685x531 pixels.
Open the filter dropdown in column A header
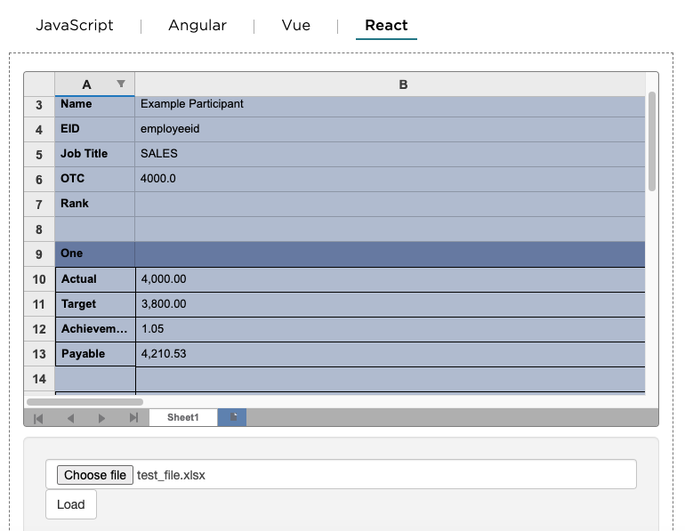121,84
